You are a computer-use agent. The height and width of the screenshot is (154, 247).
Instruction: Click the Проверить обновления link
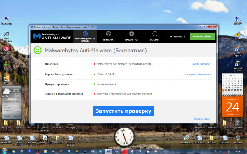pos(198,74)
